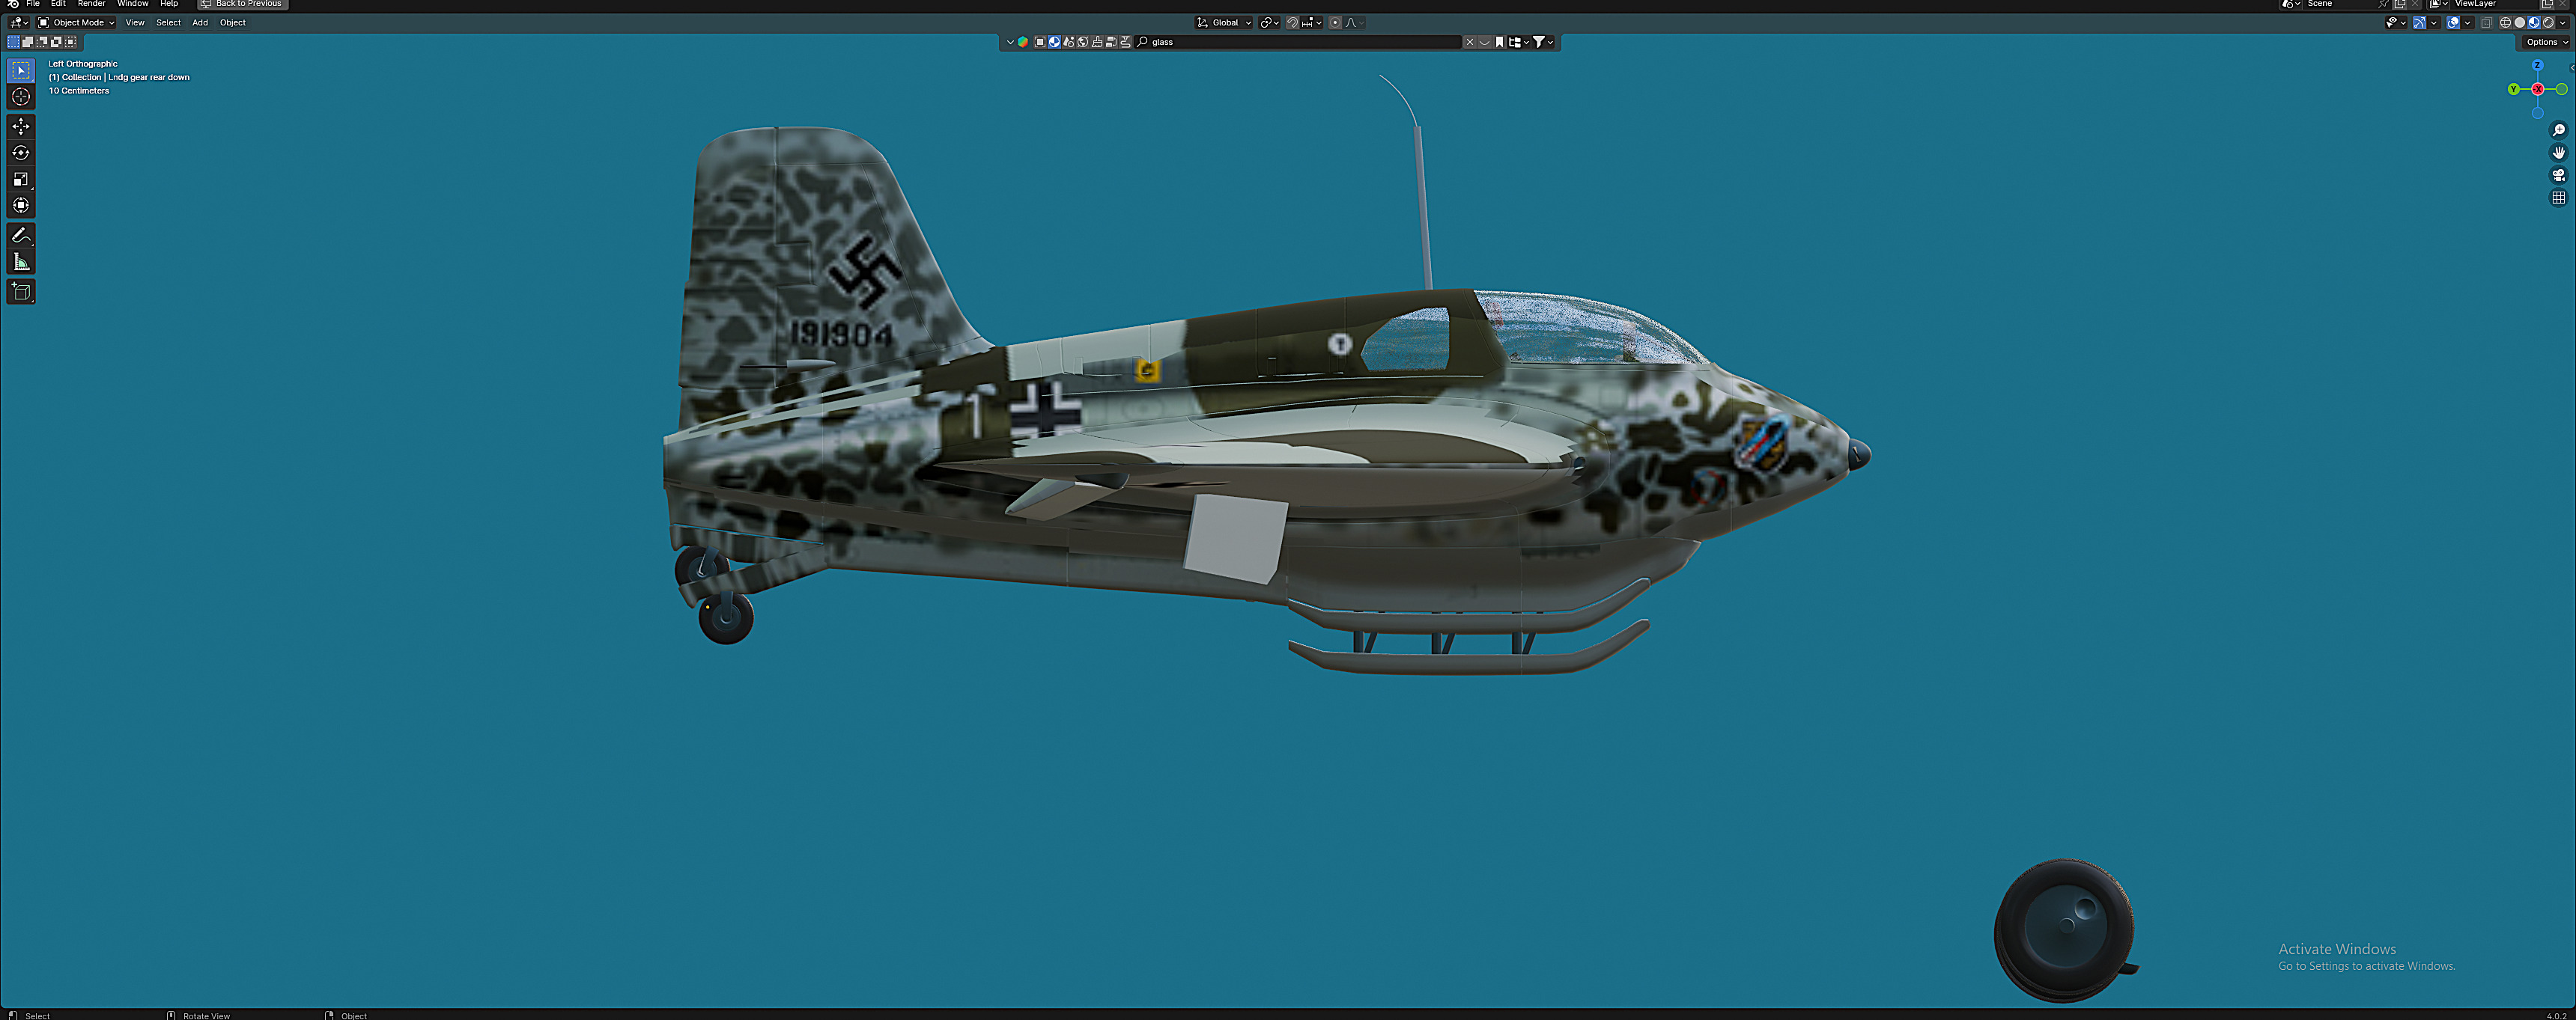The width and height of the screenshot is (2576, 1020).
Task: Open the pivot point dropdown
Action: click(1269, 22)
